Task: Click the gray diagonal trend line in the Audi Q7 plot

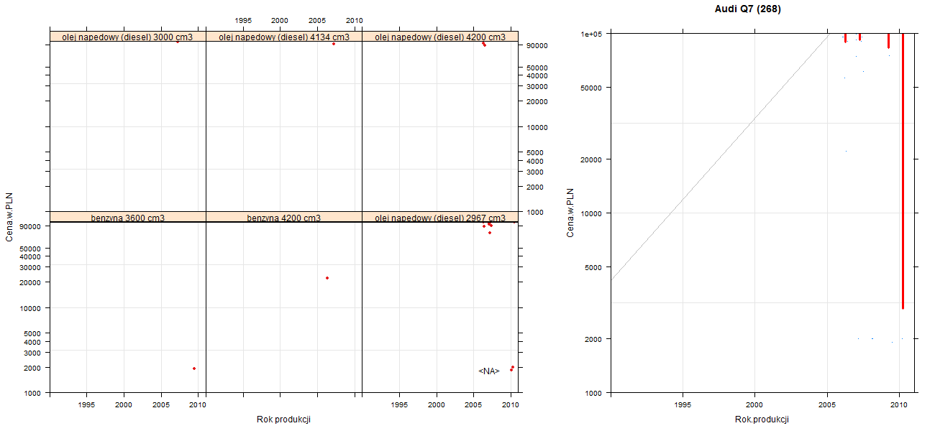Action: [719, 157]
